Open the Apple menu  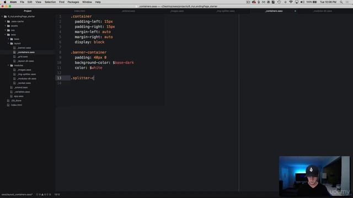pyautogui.click(x=5, y=2)
